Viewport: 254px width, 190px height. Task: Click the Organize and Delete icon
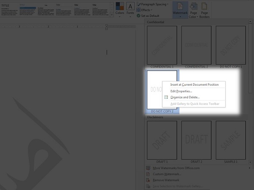click(166, 98)
